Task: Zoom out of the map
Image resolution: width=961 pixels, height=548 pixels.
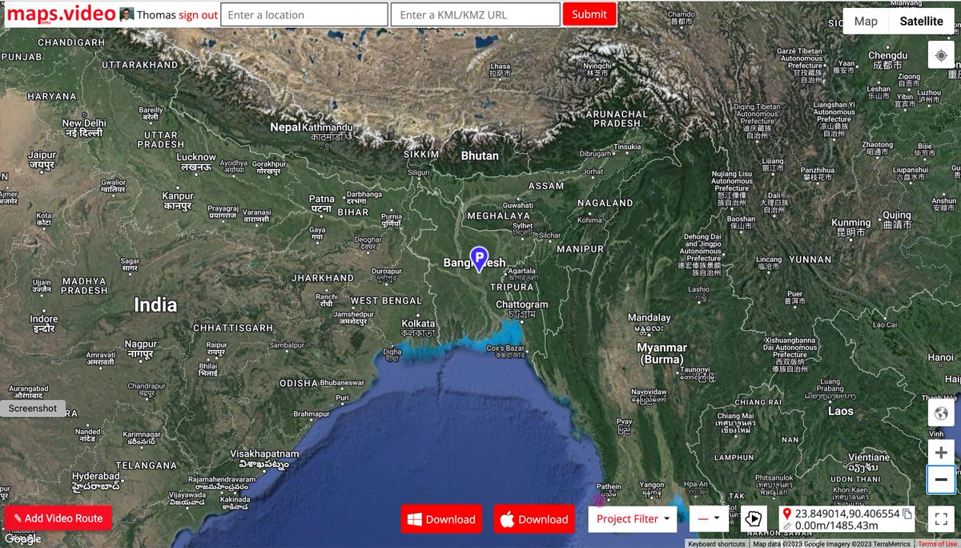Action: point(941,479)
